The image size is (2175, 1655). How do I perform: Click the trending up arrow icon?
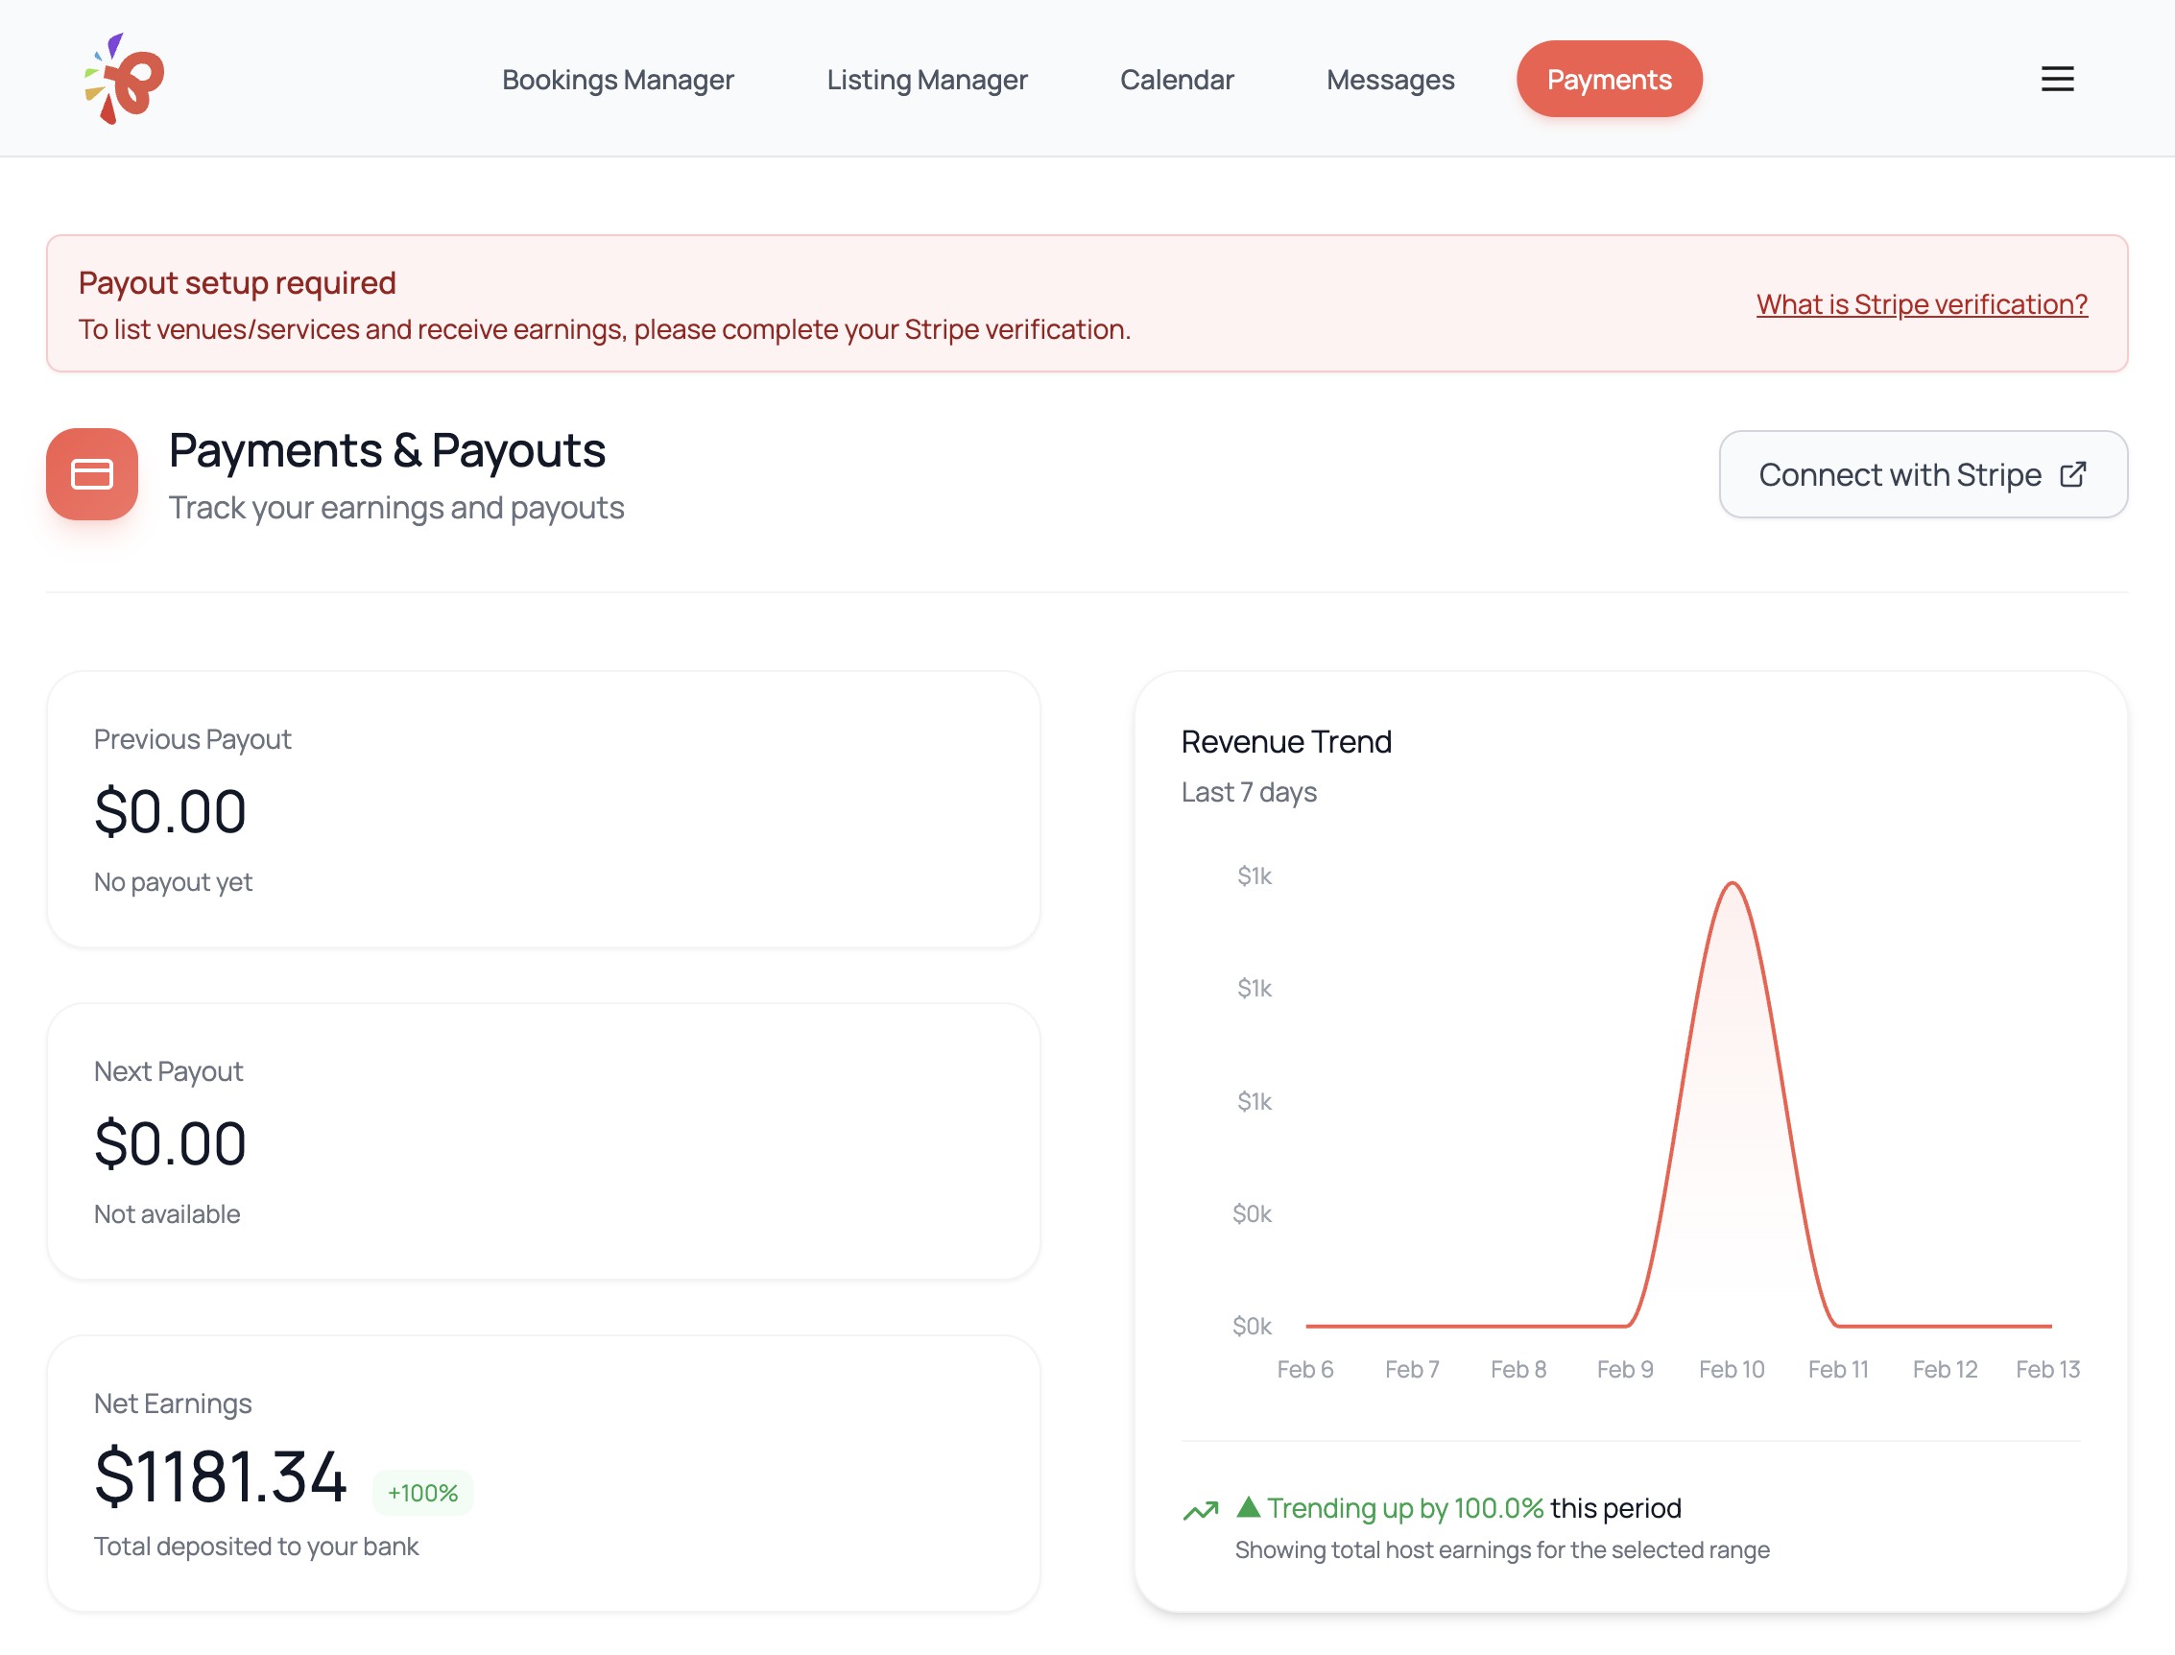point(1201,1510)
